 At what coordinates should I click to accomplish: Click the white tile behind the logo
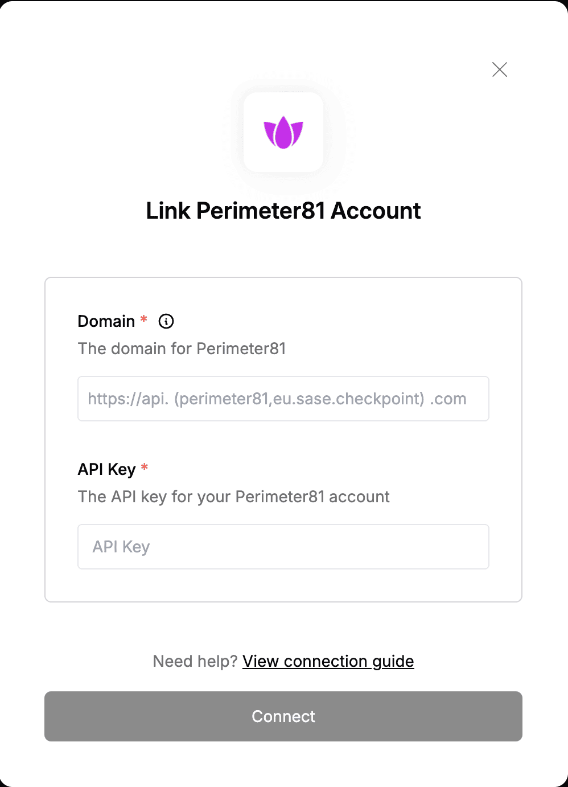(x=283, y=132)
